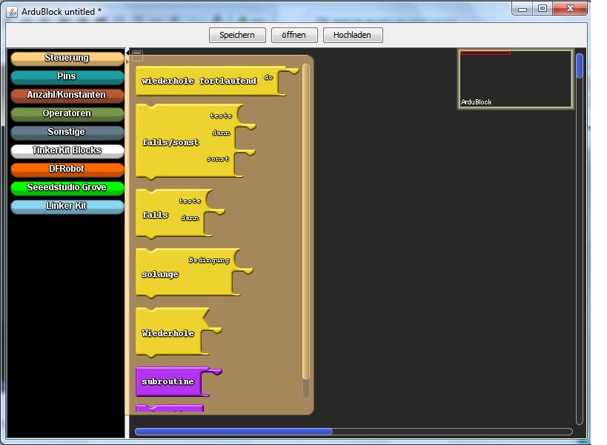
Task: Click the Speichern button
Action: point(237,35)
